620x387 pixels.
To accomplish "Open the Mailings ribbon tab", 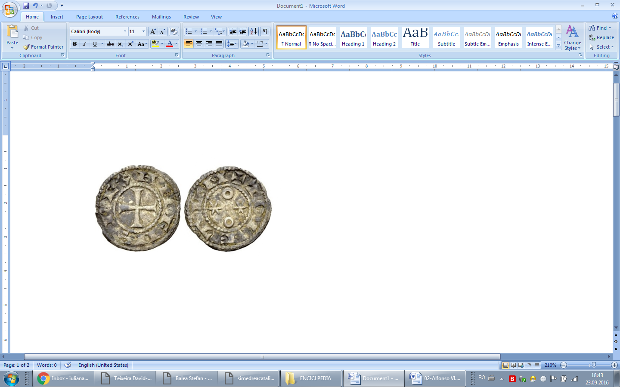I will [161, 17].
